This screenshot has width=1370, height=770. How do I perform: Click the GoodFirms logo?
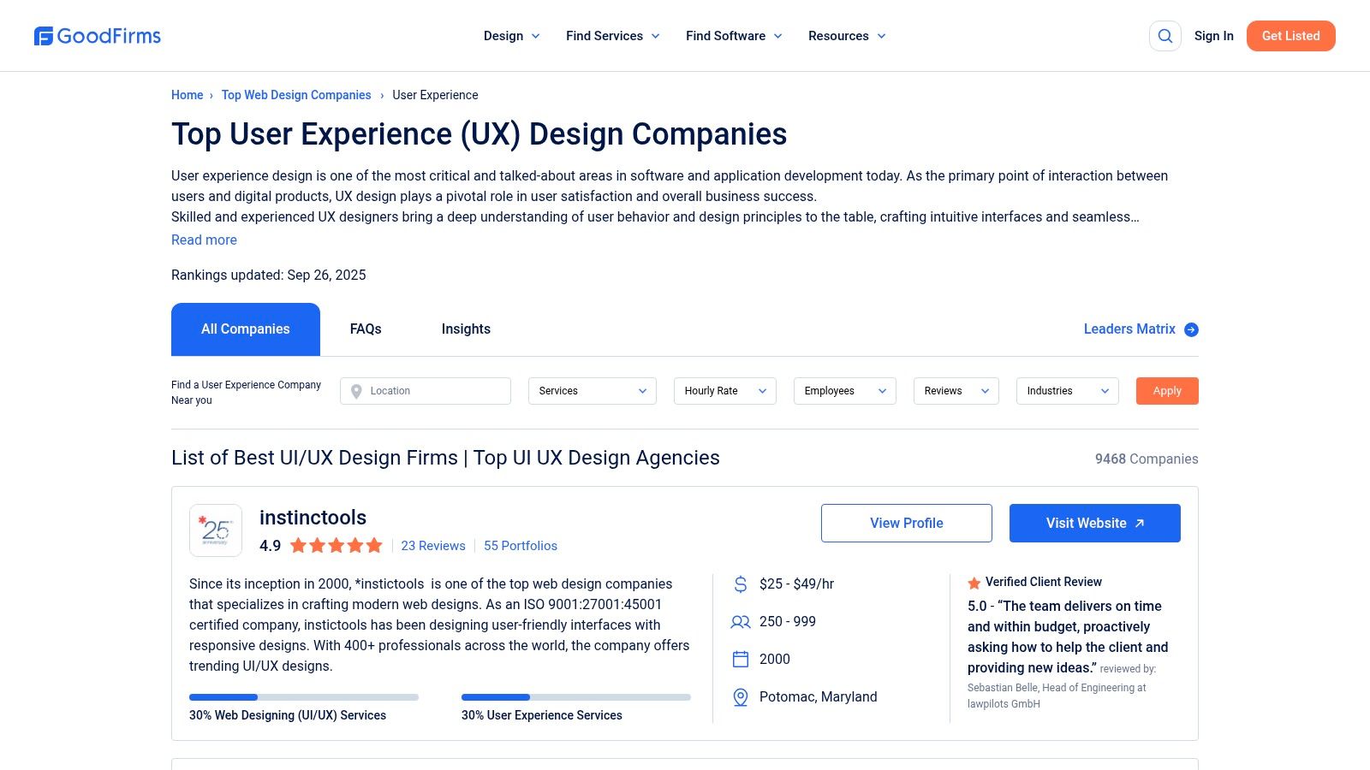(x=98, y=36)
